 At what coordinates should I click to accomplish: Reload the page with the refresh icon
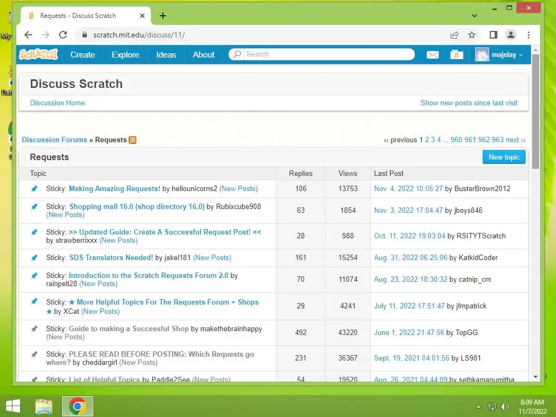click(x=63, y=35)
